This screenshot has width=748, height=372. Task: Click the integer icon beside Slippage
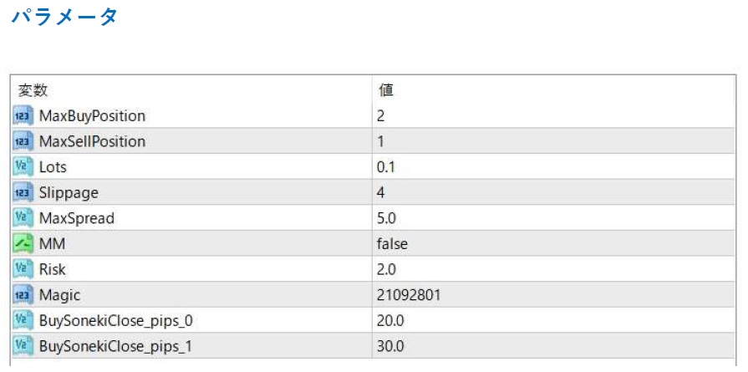pyautogui.click(x=23, y=192)
